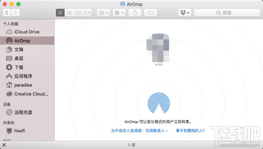Click the iCloud Drive cloud icon
263x149 pixels.
pyautogui.click(x=9, y=32)
